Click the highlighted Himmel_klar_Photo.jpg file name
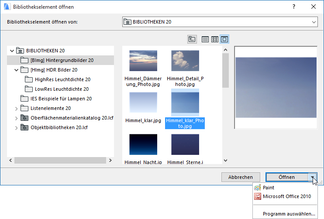Image resolution: width=324 pixels, height=219 pixels. (x=185, y=123)
